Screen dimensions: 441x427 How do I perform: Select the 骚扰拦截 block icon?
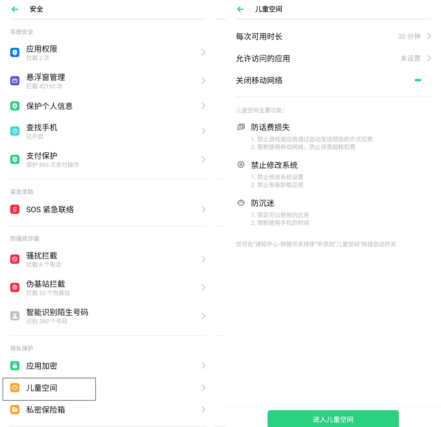[14, 259]
